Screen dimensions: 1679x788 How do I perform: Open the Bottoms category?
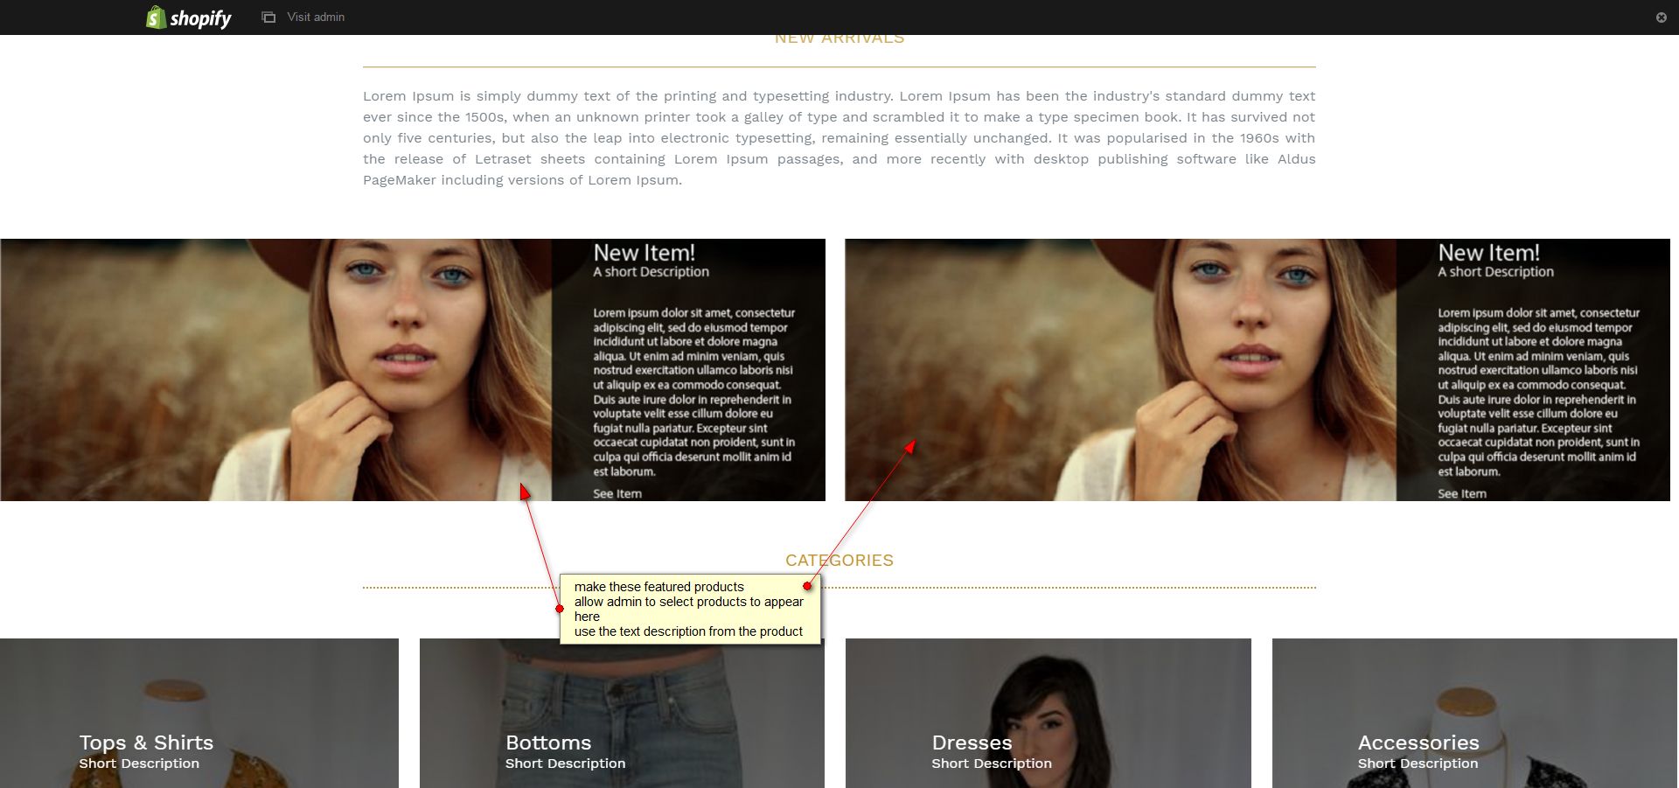[622, 713]
